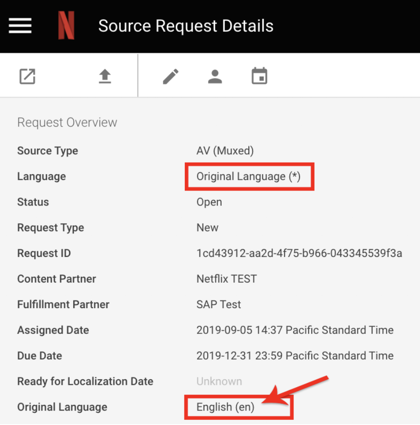Image resolution: width=420 pixels, height=425 pixels.
Task: Click the Original Language row label at bottom
Action: [62, 407]
